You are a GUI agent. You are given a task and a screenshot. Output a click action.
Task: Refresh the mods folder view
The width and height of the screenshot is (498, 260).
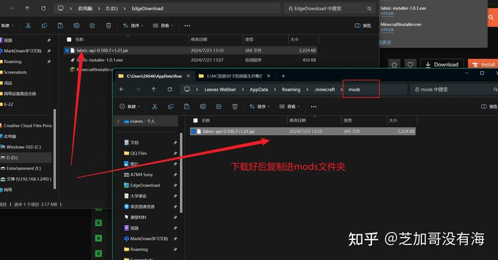(170, 89)
